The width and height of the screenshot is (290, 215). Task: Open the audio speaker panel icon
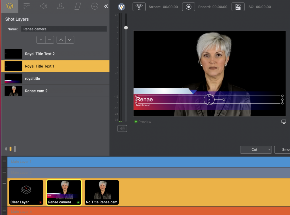click(44, 6)
